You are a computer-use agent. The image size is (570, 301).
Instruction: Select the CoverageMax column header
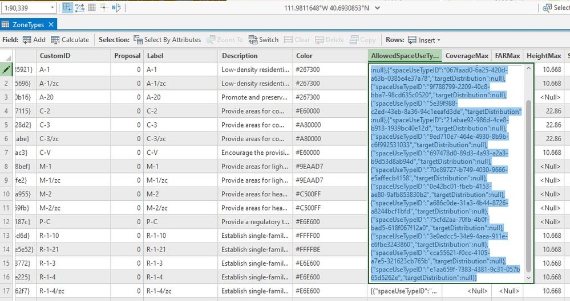click(467, 56)
